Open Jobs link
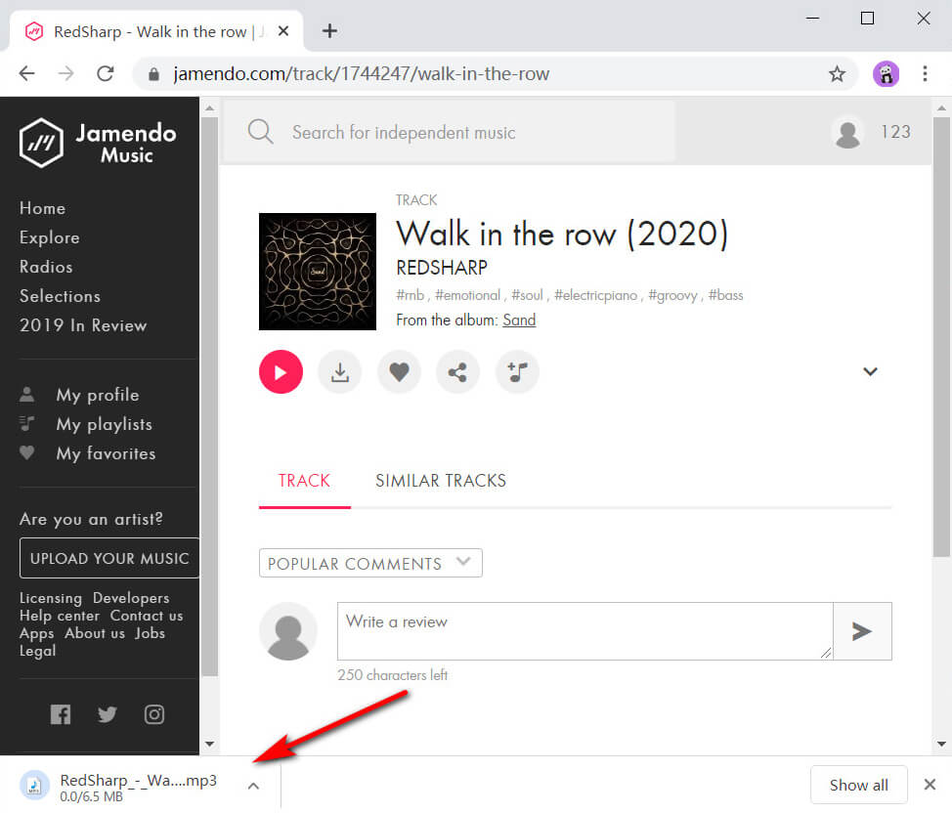Viewport: 952px width, 813px height. point(150,633)
